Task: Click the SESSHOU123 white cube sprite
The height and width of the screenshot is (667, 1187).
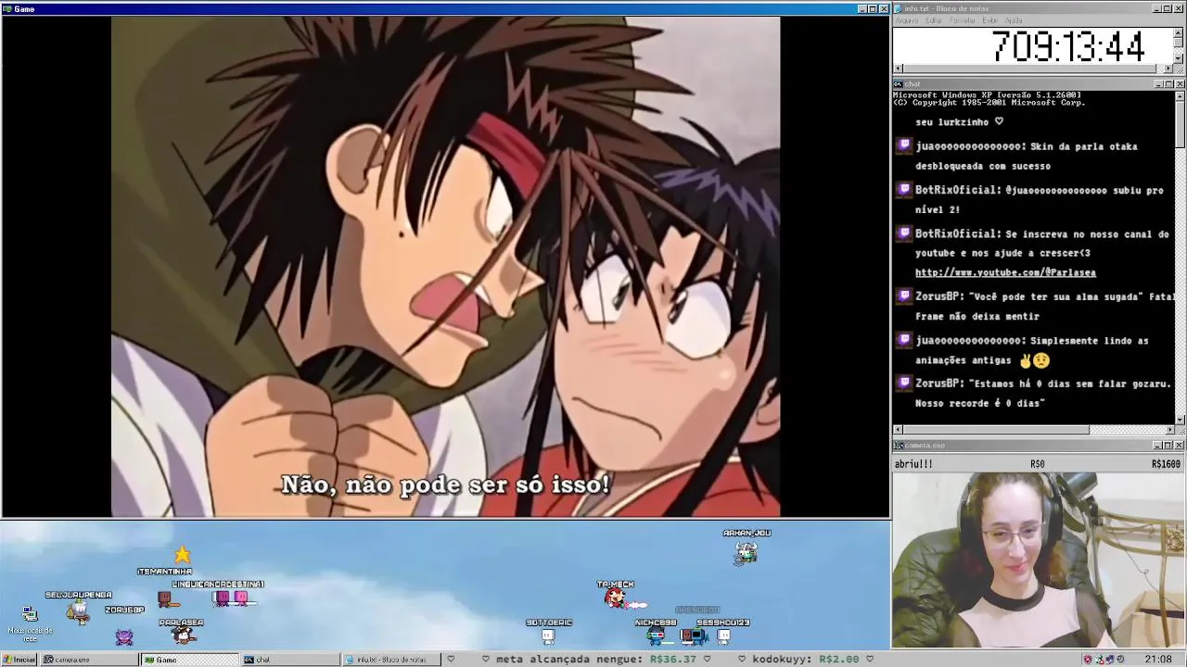Action: click(723, 636)
